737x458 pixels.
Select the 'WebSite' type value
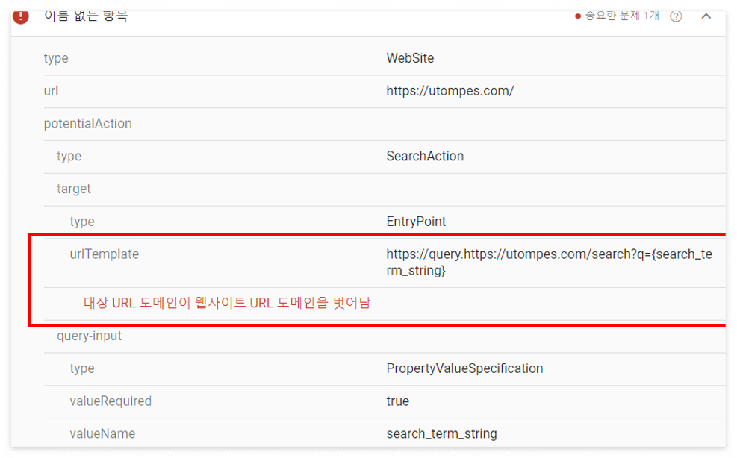pyautogui.click(x=410, y=58)
